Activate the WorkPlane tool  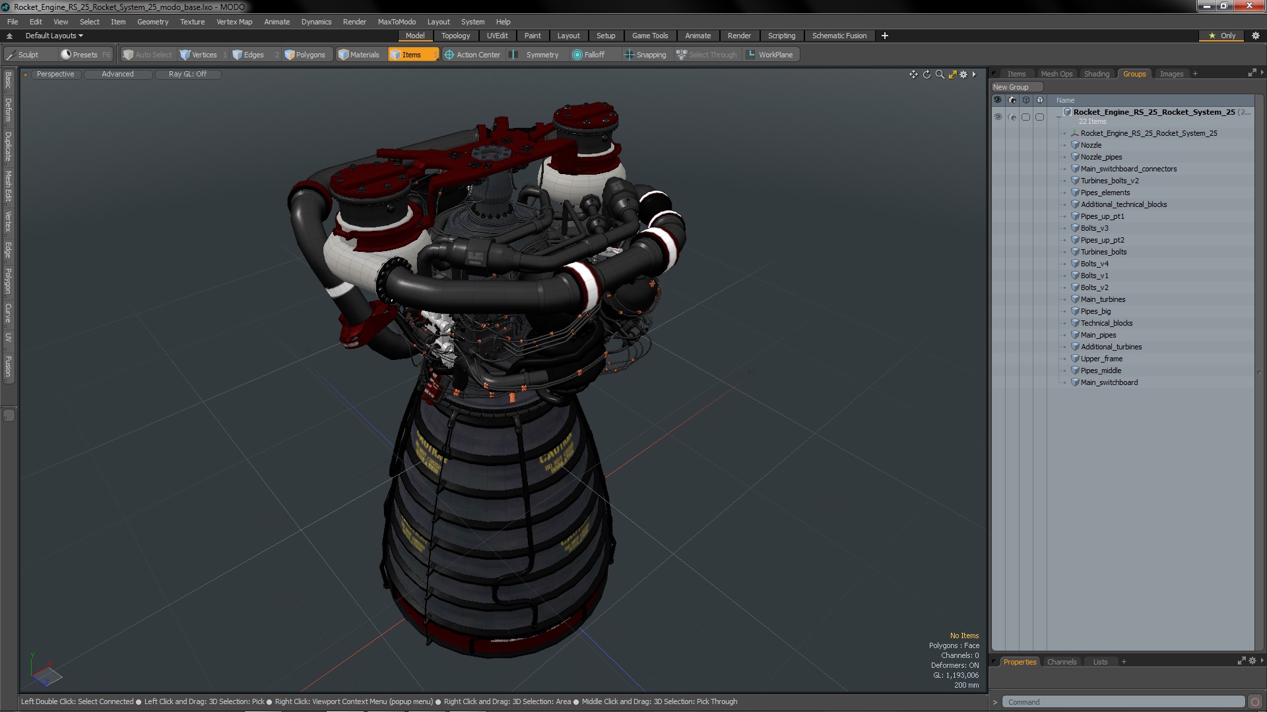tap(769, 55)
